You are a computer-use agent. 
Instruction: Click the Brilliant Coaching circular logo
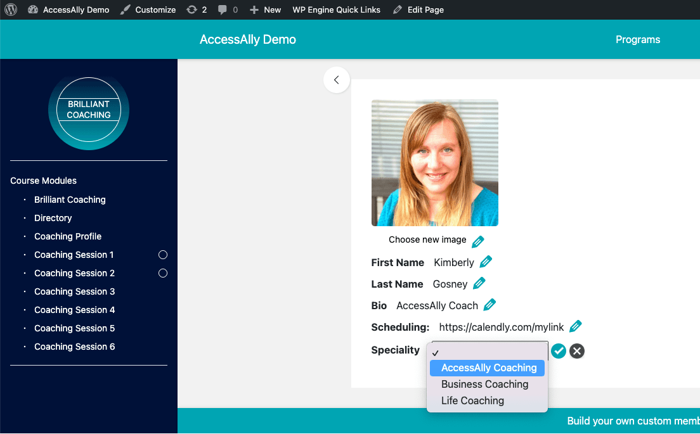point(88,110)
